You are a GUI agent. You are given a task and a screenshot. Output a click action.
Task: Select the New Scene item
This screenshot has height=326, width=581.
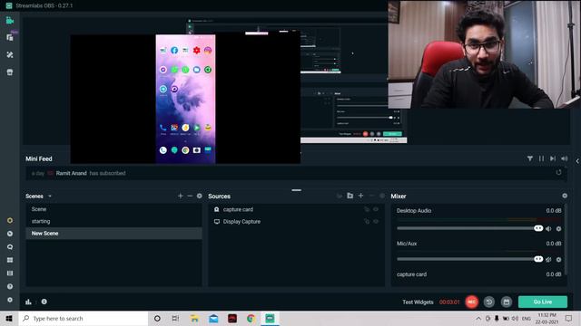click(113, 234)
